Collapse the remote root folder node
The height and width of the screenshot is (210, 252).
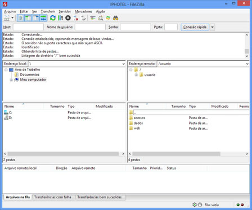(x=131, y=70)
